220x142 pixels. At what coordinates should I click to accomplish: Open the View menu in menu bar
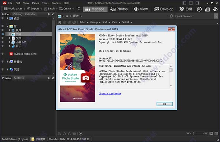tap(26, 3)
